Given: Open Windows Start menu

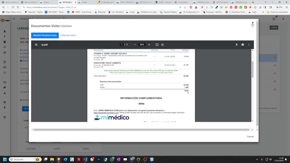Looking at the screenshot, I should (x=5, y=159).
